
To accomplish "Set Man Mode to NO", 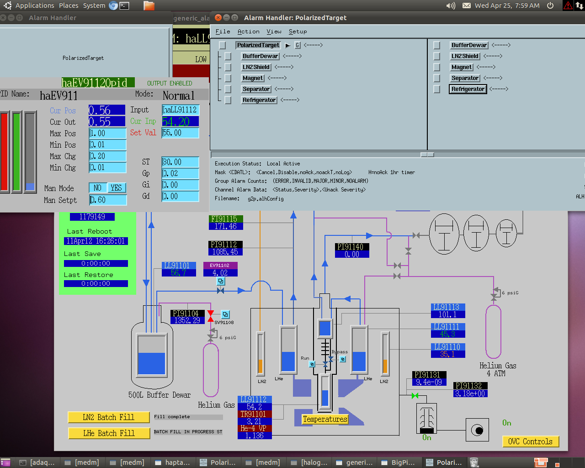I will [97, 188].
